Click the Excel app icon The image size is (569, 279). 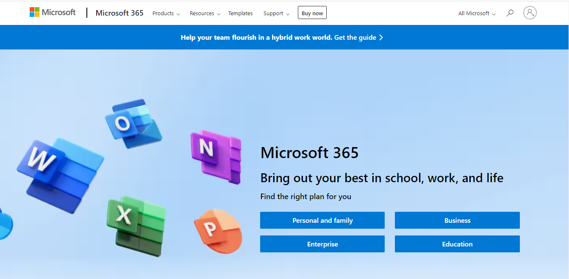pyautogui.click(x=136, y=225)
